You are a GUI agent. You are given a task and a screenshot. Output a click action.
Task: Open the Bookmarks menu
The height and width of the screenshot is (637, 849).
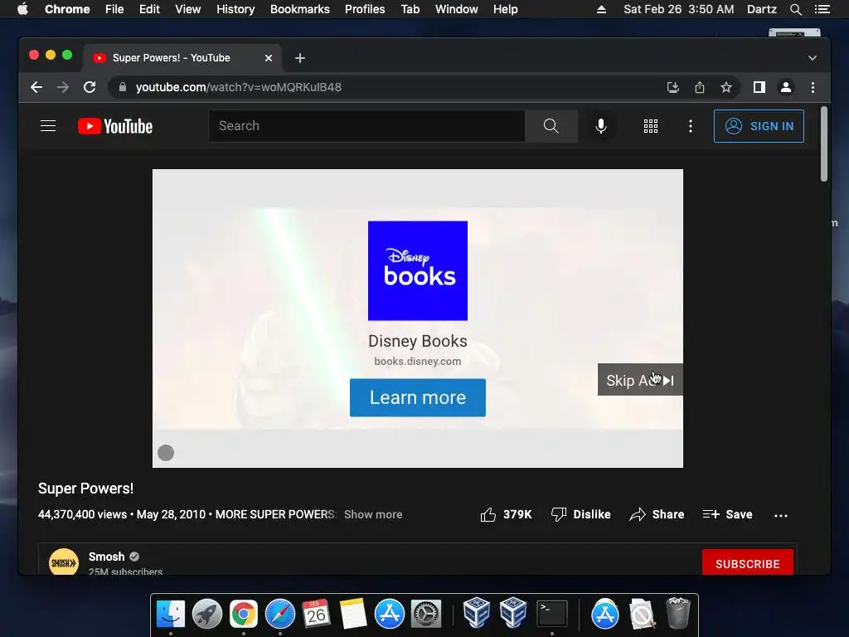(x=299, y=9)
